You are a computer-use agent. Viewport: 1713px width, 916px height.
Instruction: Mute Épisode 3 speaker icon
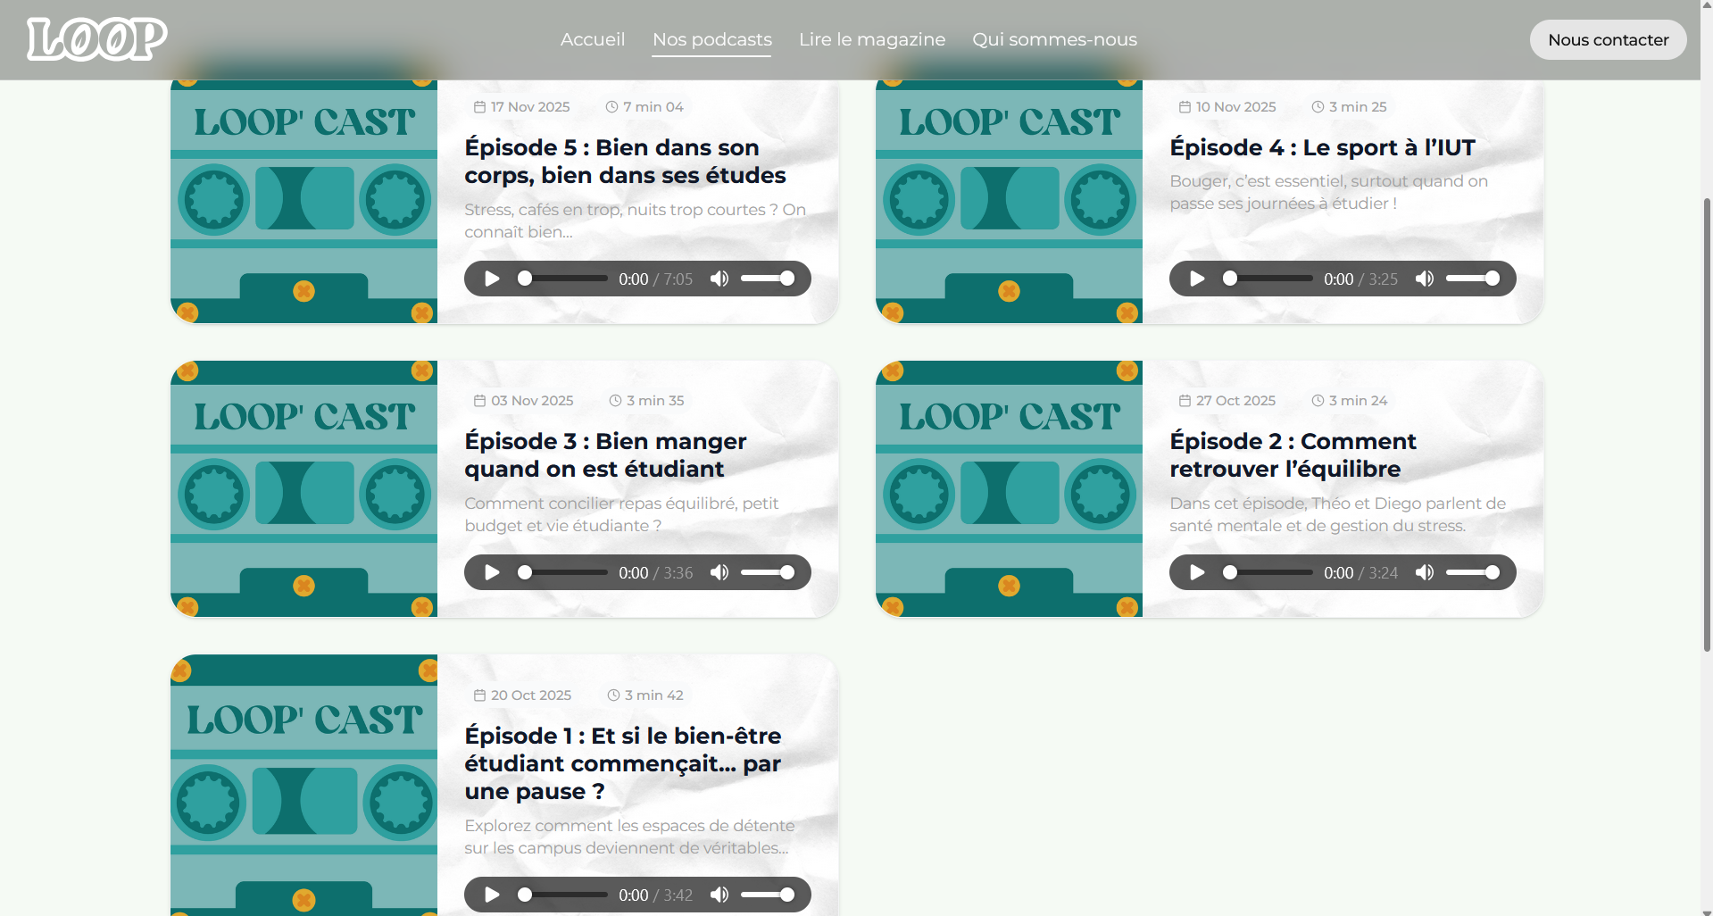[719, 572]
